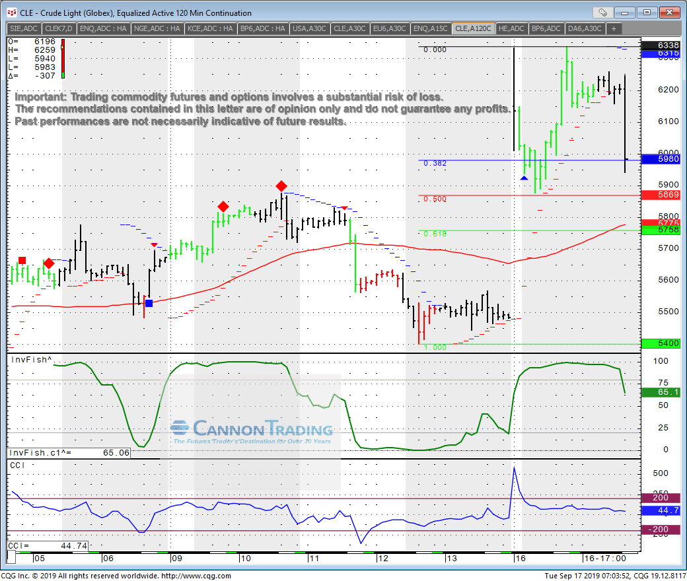Viewport: 687px width, 581px height.
Task: Switch to the DA6,A30C tab
Action: pos(585,28)
